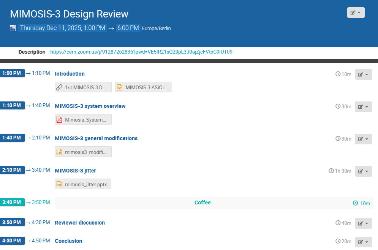
Task: Click the link icon on 1st MIMOSIS-3 attachment
Action: 59,87
